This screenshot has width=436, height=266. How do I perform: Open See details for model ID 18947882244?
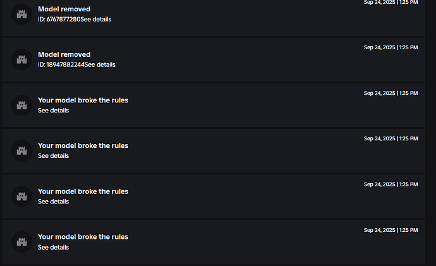coord(100,64)
